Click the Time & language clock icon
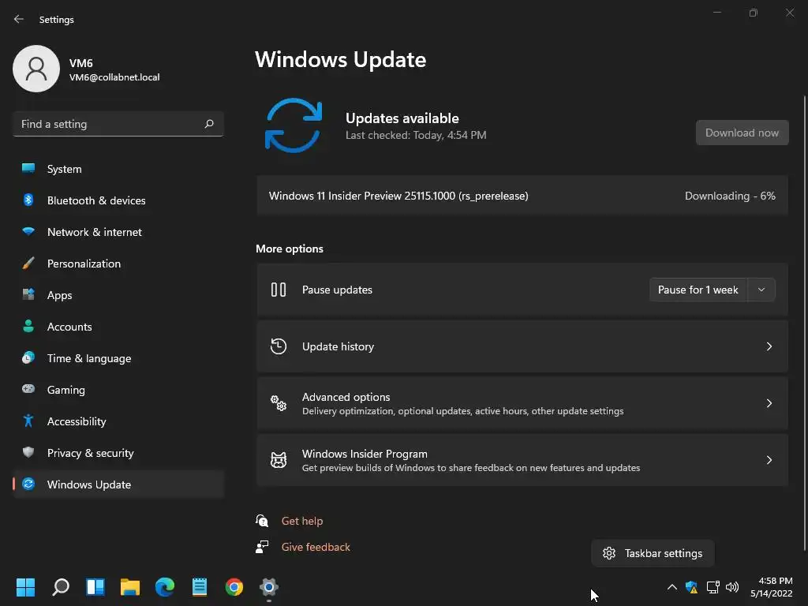808x606 pixels. [x=28, y=357]
